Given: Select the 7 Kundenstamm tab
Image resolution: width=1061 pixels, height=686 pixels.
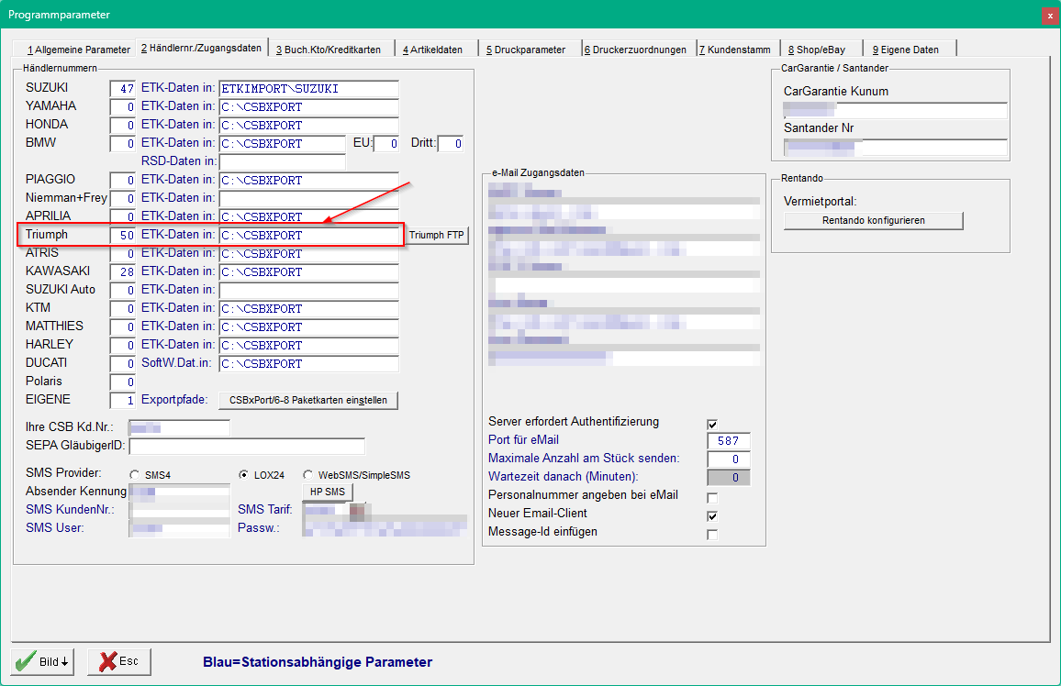Looking at the screenshot, I should pos(735,50).
